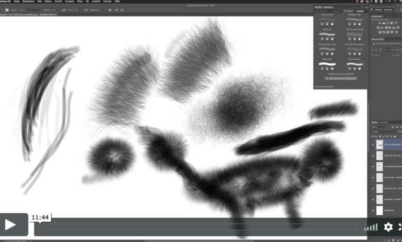
Task: Click the video player volume bars
Action: (371, 227)
